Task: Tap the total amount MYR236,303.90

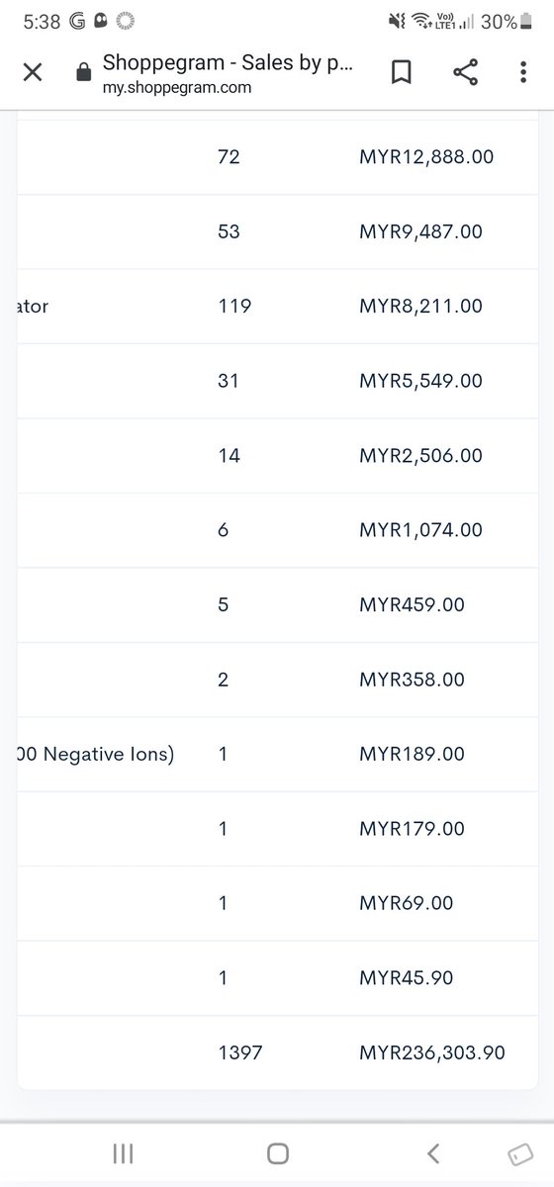Action: coord(432,1052)
